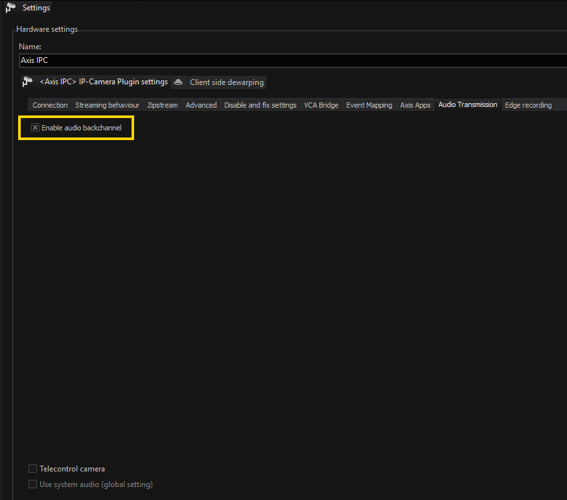Click the Name field containing Axis IPC
Viewport: 567px width, 500px height.
(x=293, y=60)
